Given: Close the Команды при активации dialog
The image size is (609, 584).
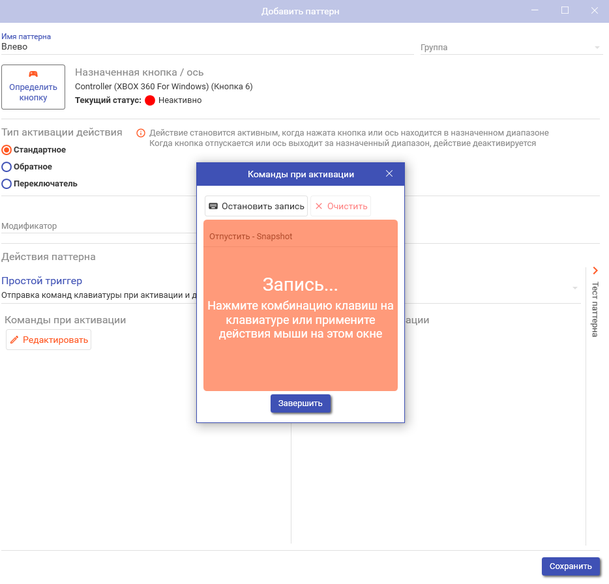Looking at the screenshot, I should [389, 173].
